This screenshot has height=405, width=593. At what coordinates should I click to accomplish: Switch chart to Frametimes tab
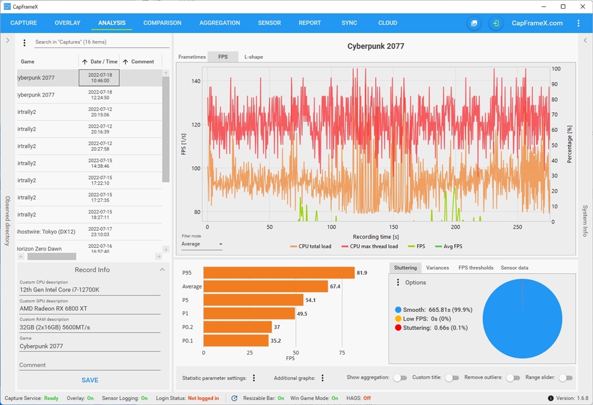[x=192, y=57]
